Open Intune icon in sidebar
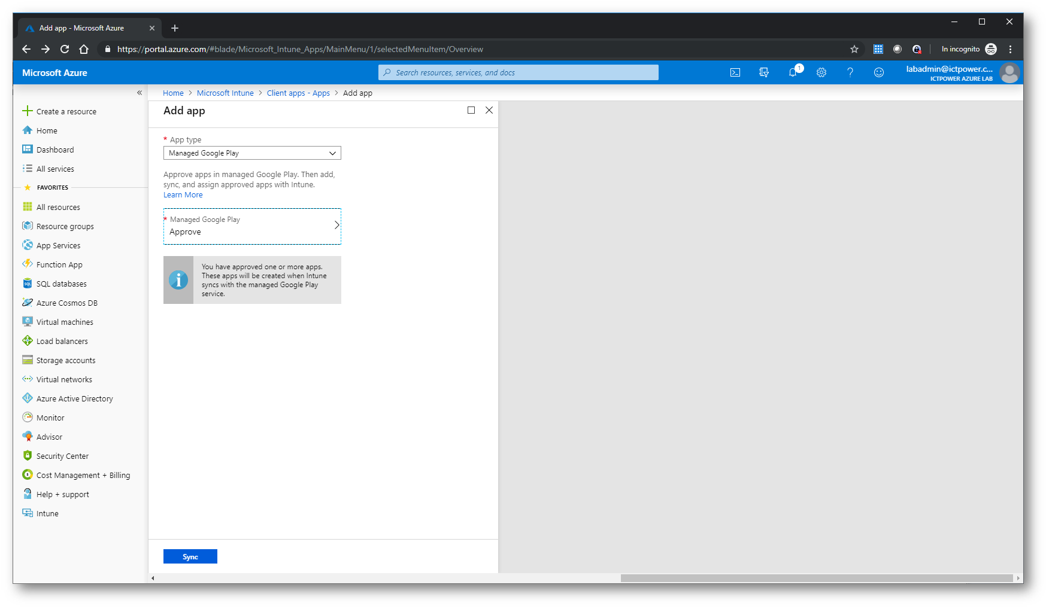The width and height of the screenshot is (1049, 609). [x=28, y=513]
